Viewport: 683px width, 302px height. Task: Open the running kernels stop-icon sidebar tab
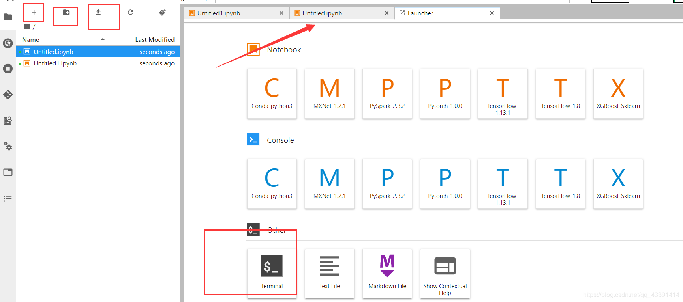pos(8,69)
